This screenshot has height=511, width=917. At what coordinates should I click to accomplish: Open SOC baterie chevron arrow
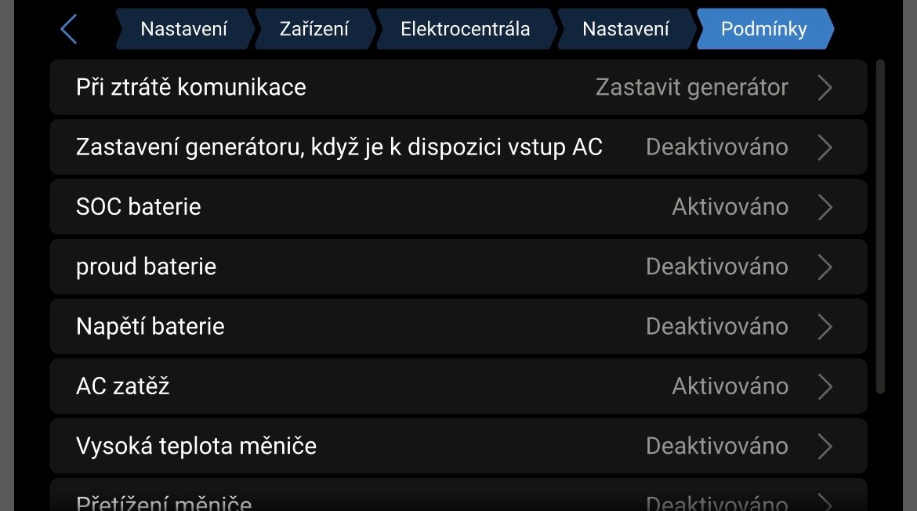825,207
